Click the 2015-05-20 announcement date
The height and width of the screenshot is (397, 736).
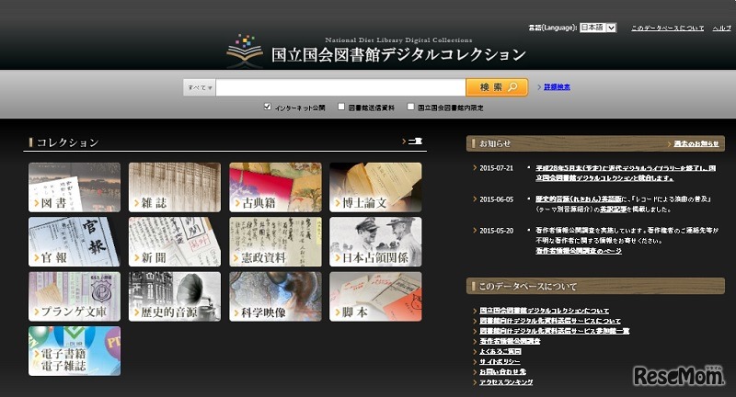496,231
